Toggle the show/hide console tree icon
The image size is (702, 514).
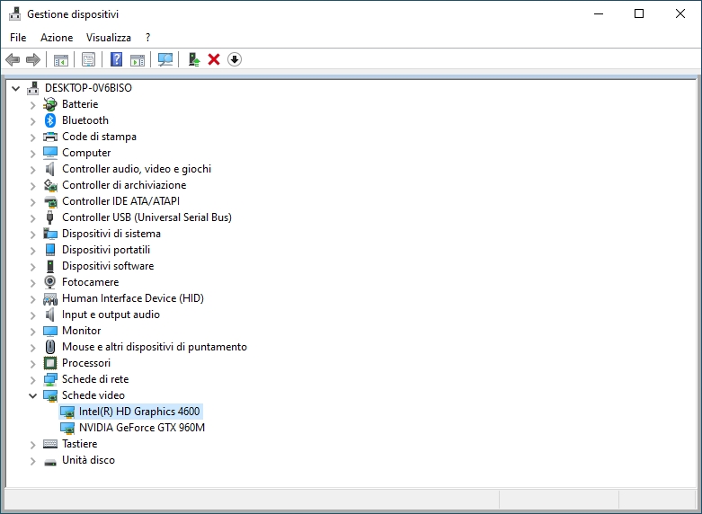[x=61, y=59]
